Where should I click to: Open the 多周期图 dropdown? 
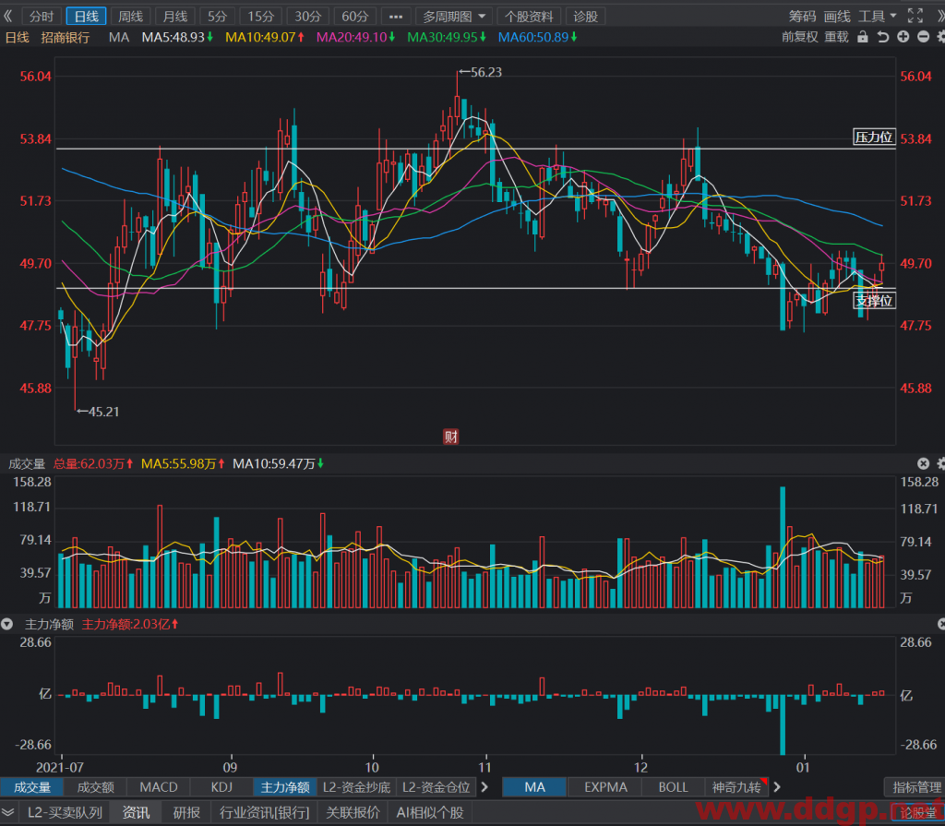pyautogui.click(x=454, y=17)
